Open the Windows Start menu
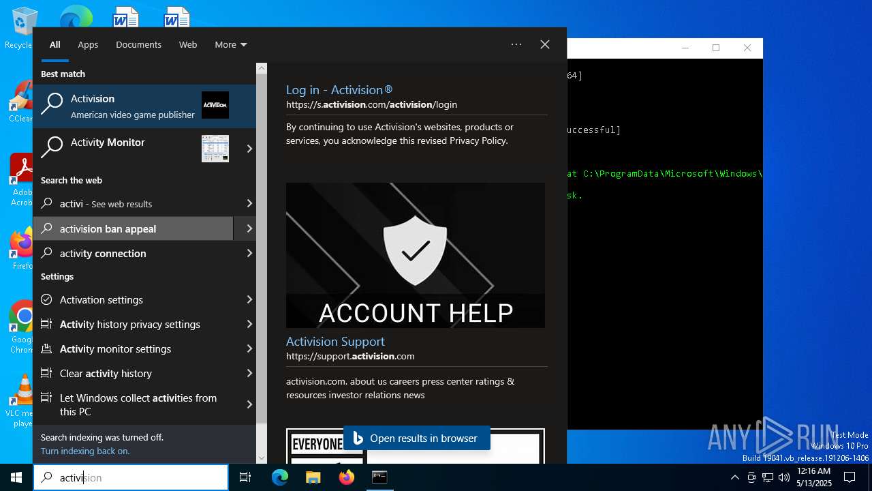 (16, 477)
